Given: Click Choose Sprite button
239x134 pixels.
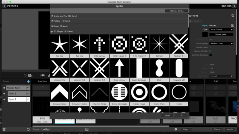Looking at the screenshot, I should coord(221,35).
